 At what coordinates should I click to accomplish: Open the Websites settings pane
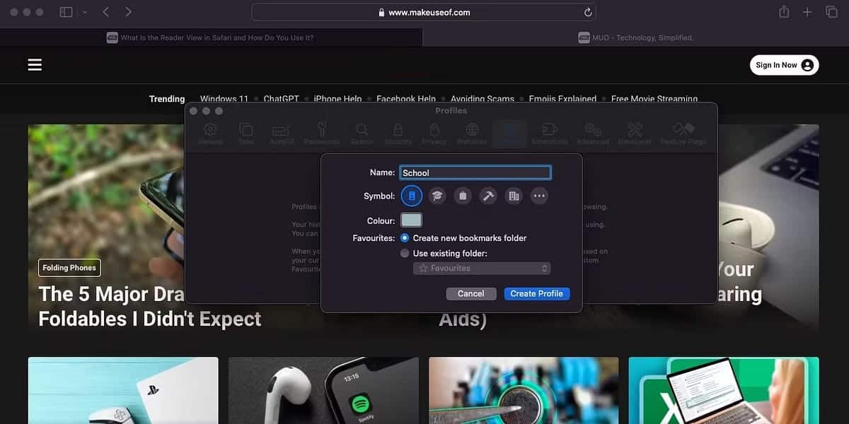coord(470,133)
